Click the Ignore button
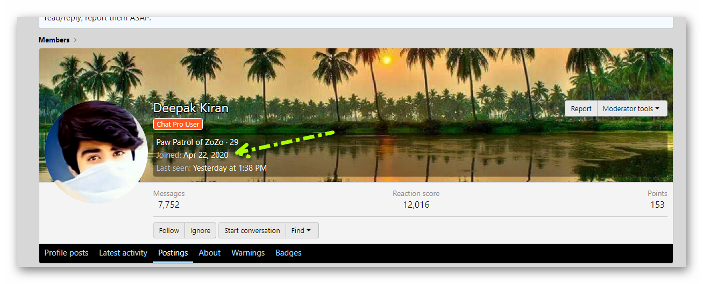 point(200,230)
